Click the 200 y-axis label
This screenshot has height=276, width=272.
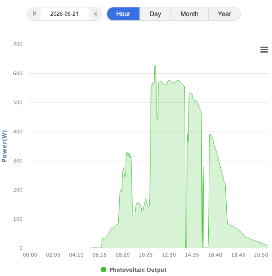coord(18,190)
